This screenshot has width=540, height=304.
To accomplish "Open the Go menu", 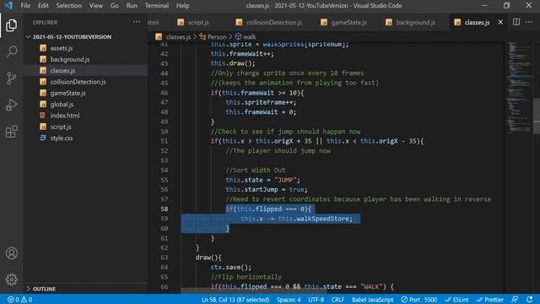I will 115,6.
